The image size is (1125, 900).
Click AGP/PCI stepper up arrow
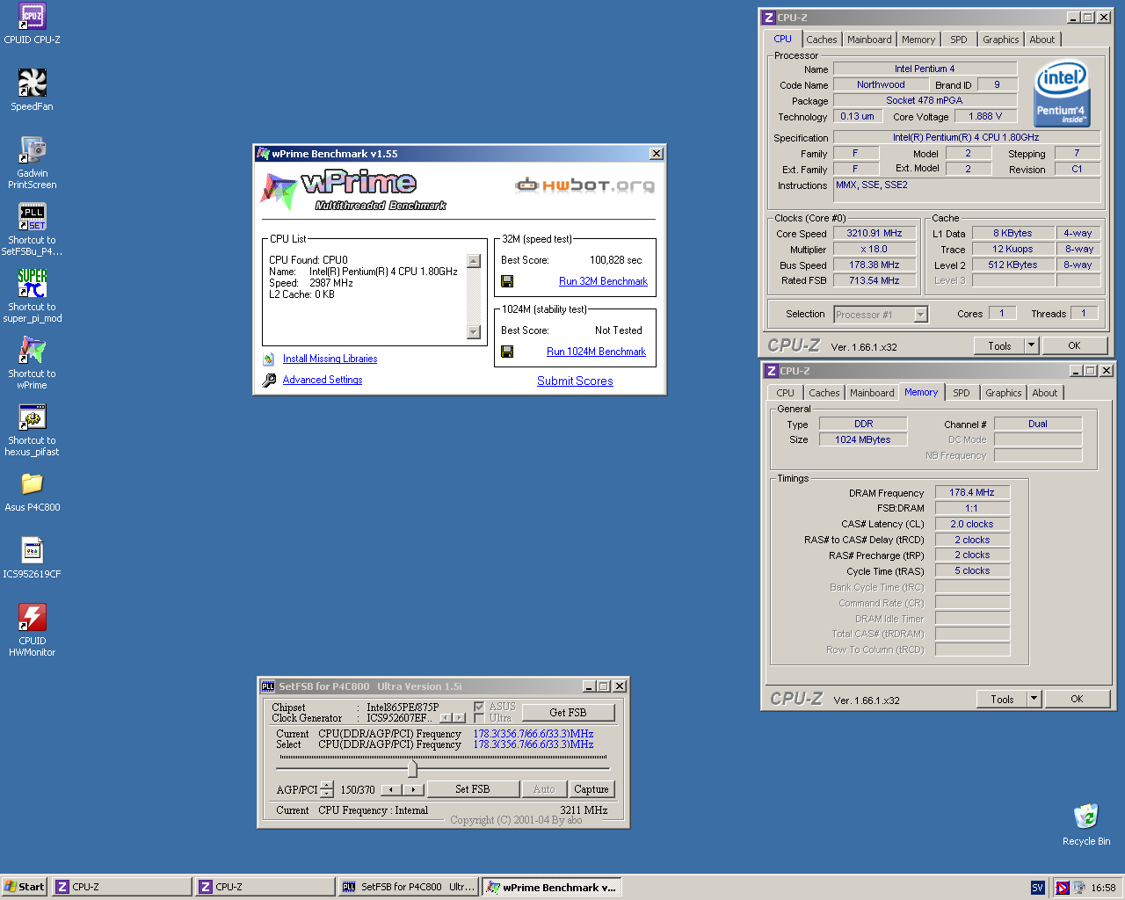coord(327,785)
